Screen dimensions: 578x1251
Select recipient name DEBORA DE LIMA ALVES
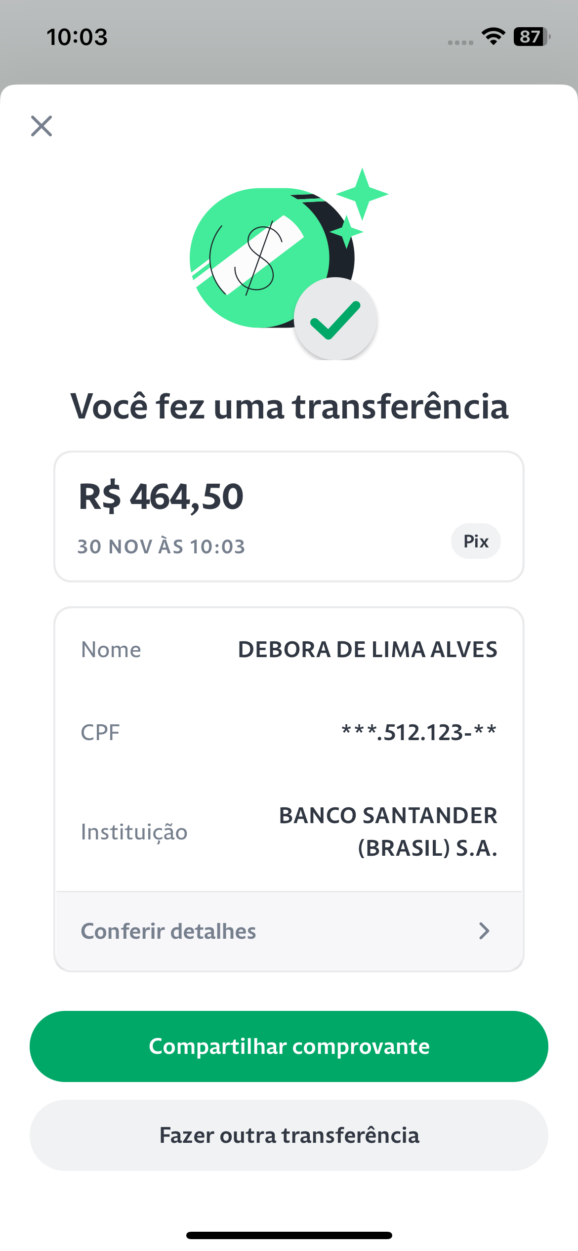(368, 650)
